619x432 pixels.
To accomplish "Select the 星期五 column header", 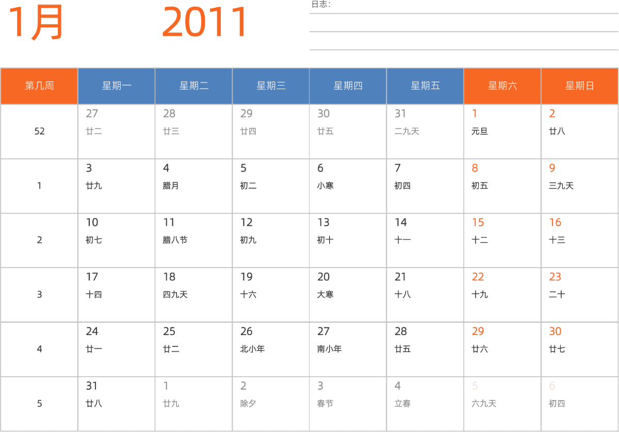I will [x=425, y=86].
